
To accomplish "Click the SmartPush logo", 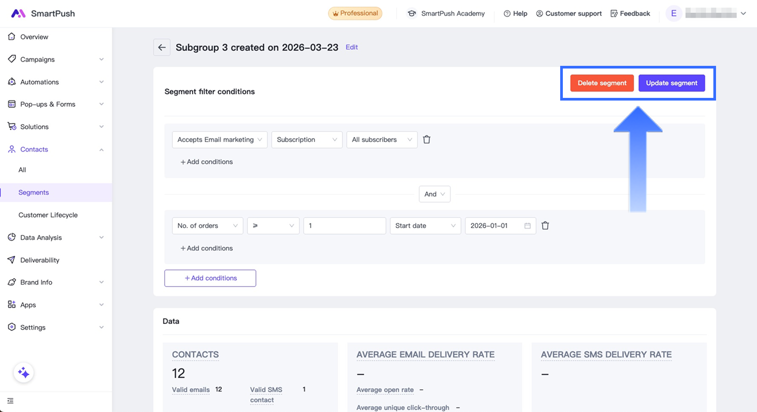I will [x=43, y=13].
